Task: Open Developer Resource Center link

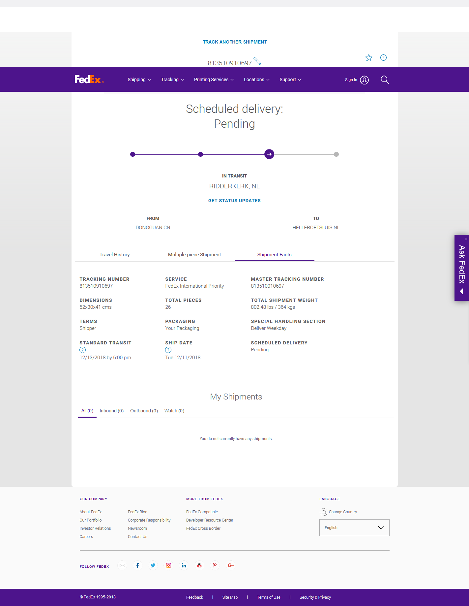Action: 210,520
